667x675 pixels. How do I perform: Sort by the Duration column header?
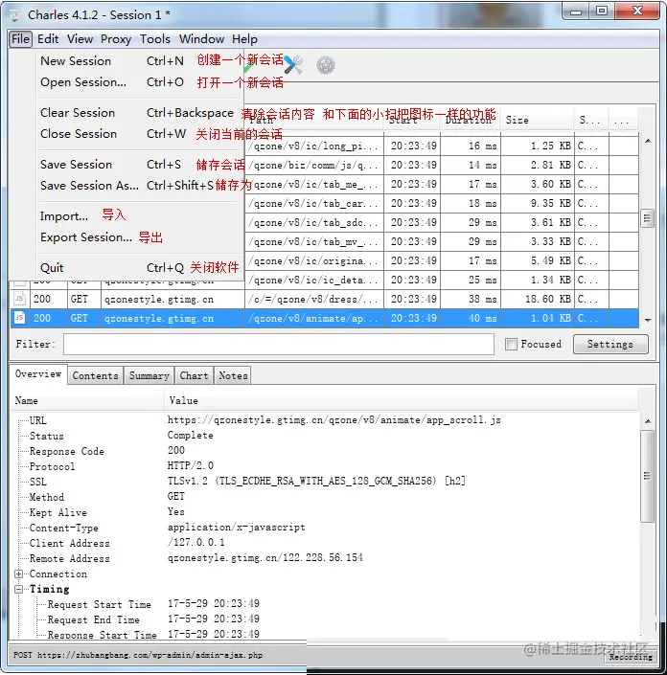point(471,120)
